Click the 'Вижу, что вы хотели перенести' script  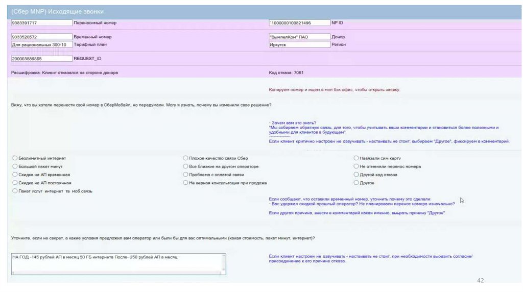141,105
